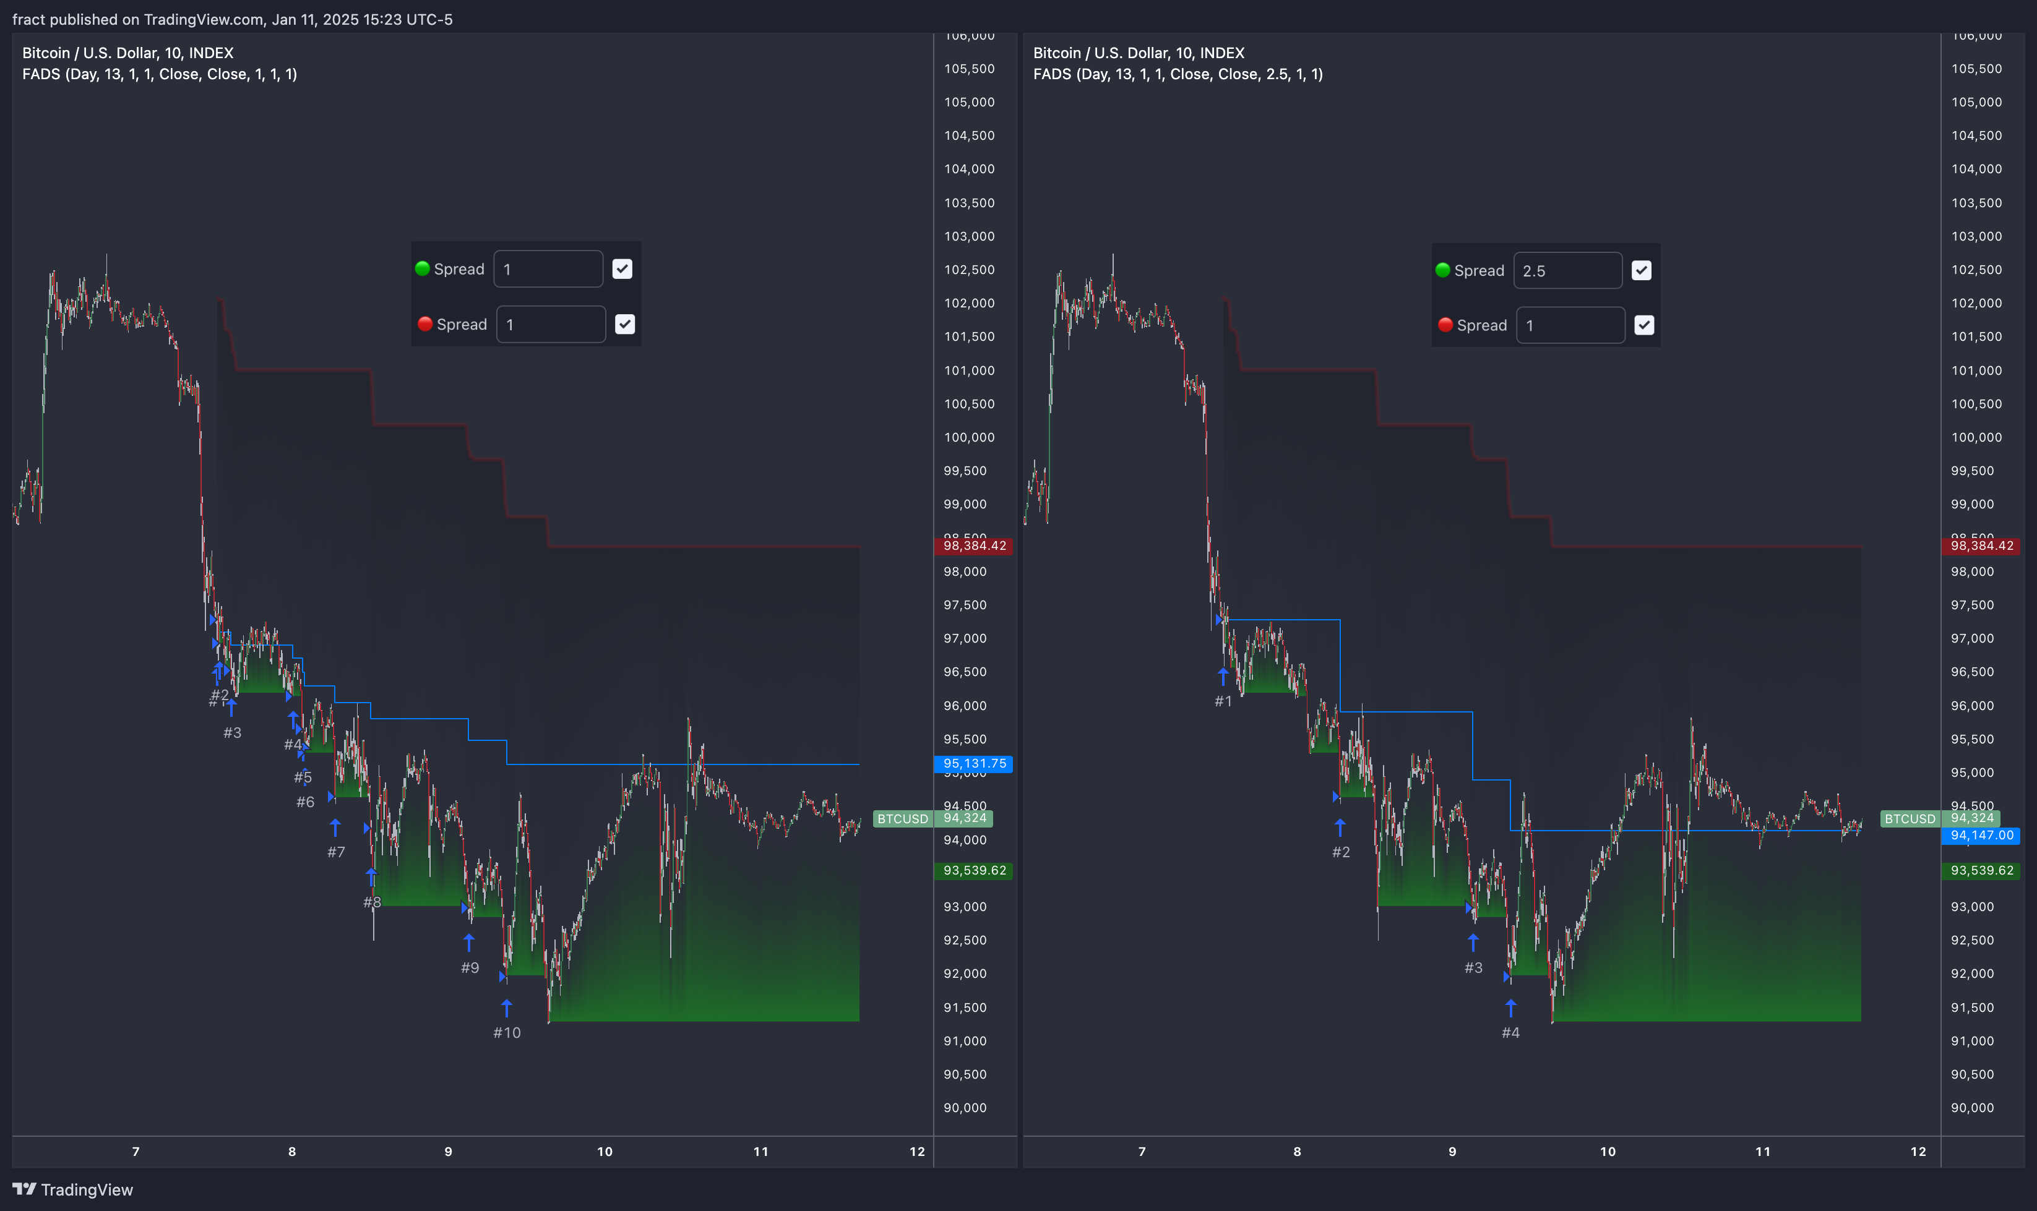Click the red circle beside left chart's Spread
Viewport: 2037px width, 1211px height.
[x=424, y=324]
